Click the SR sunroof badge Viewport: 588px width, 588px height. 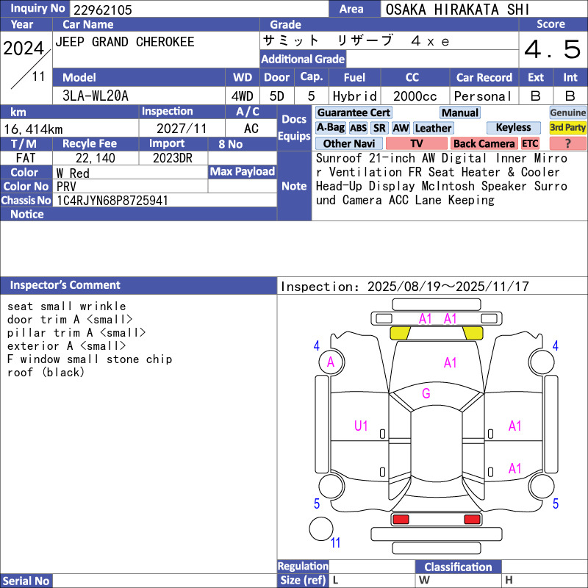pos(379,128)
